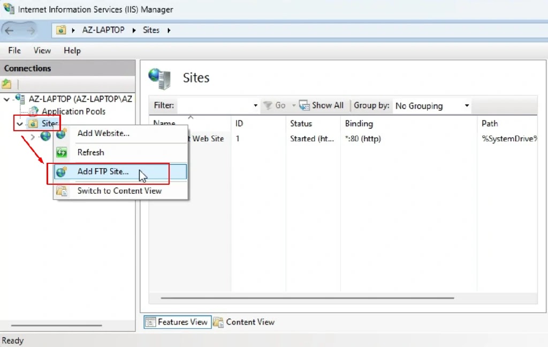The width and height of the screenshot is (548, 347).
Task: Click the 'Ready' status bar text
Action: (13, 341)
